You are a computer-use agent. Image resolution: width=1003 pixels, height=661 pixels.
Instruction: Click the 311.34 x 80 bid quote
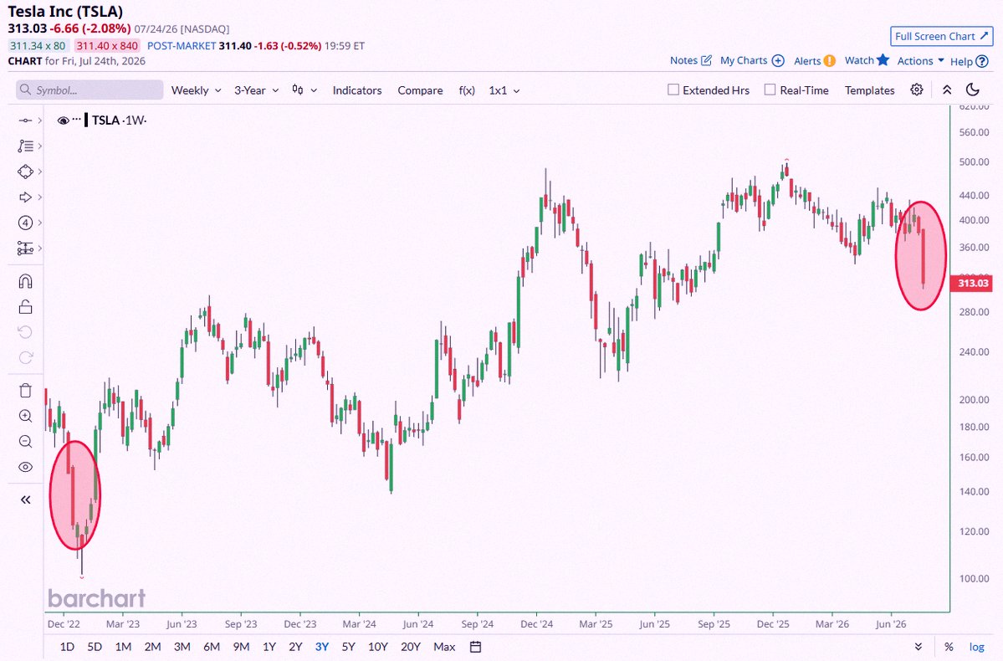point(38,45)
